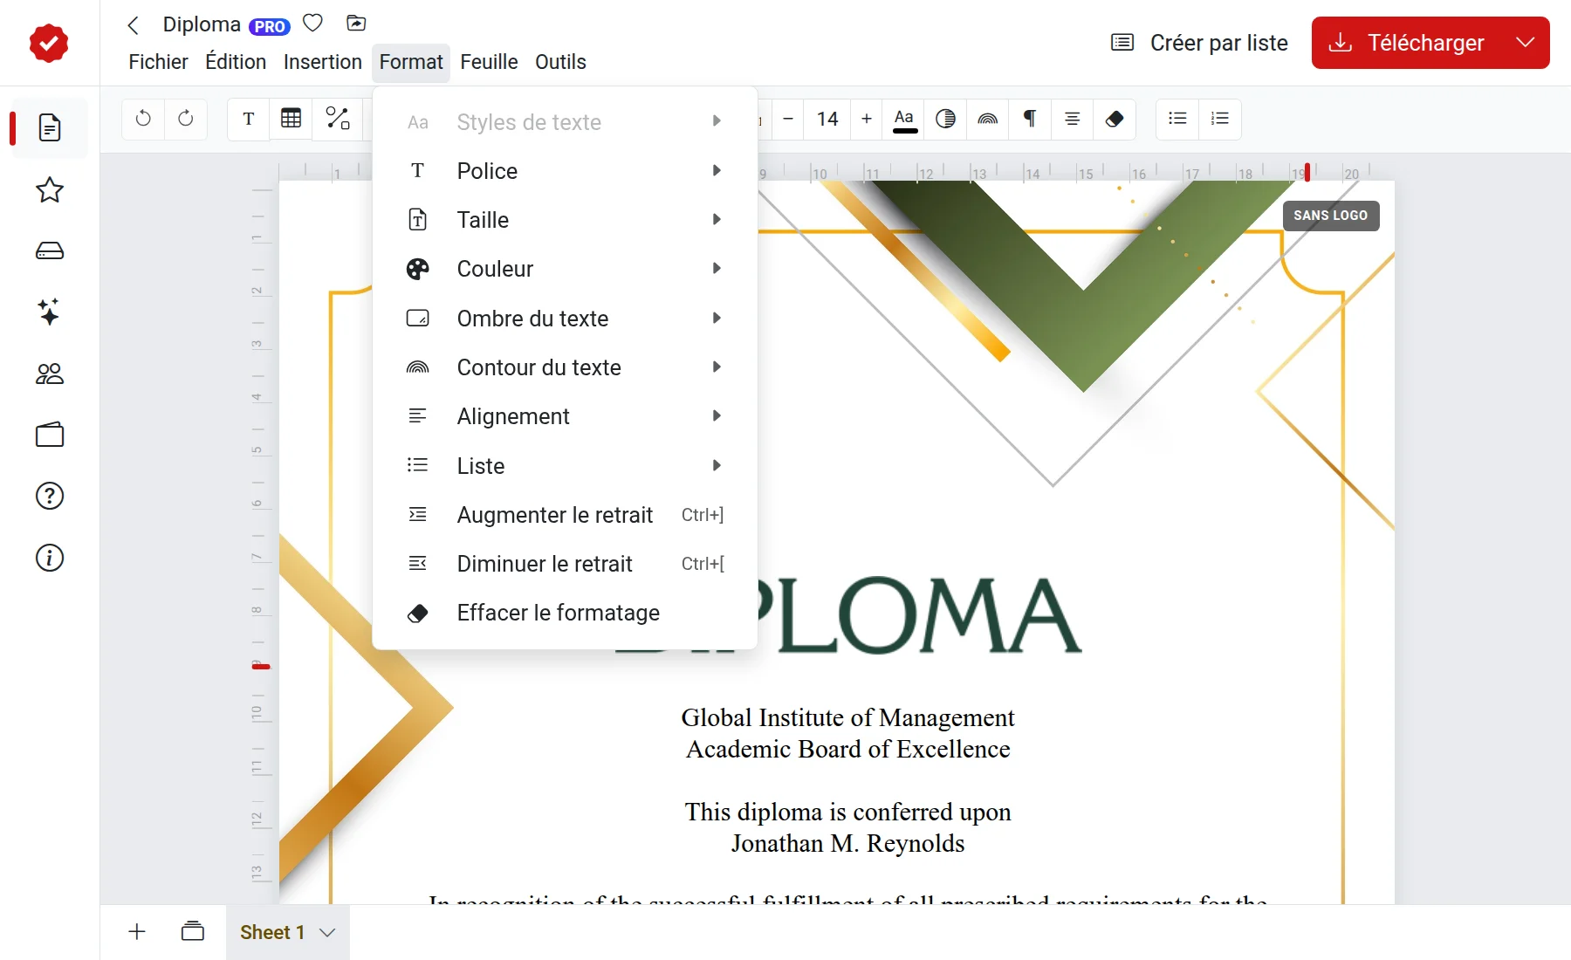Open the text outline toolbar icon
Image resolution: width=1571 pixels, height=960 pixels.
pos(988,119)
